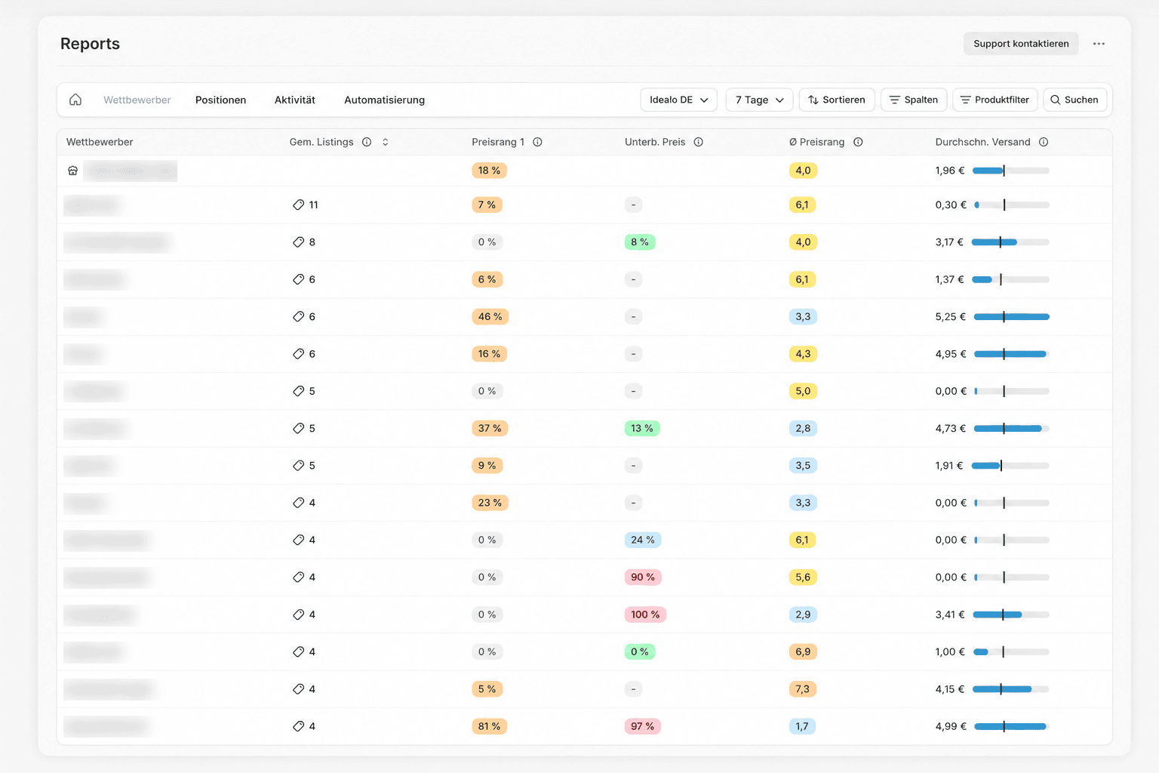This screenshot has width=1159, height=773.
Task: Click the 2,8 average rank badge
Action: (x=803, y=428)
